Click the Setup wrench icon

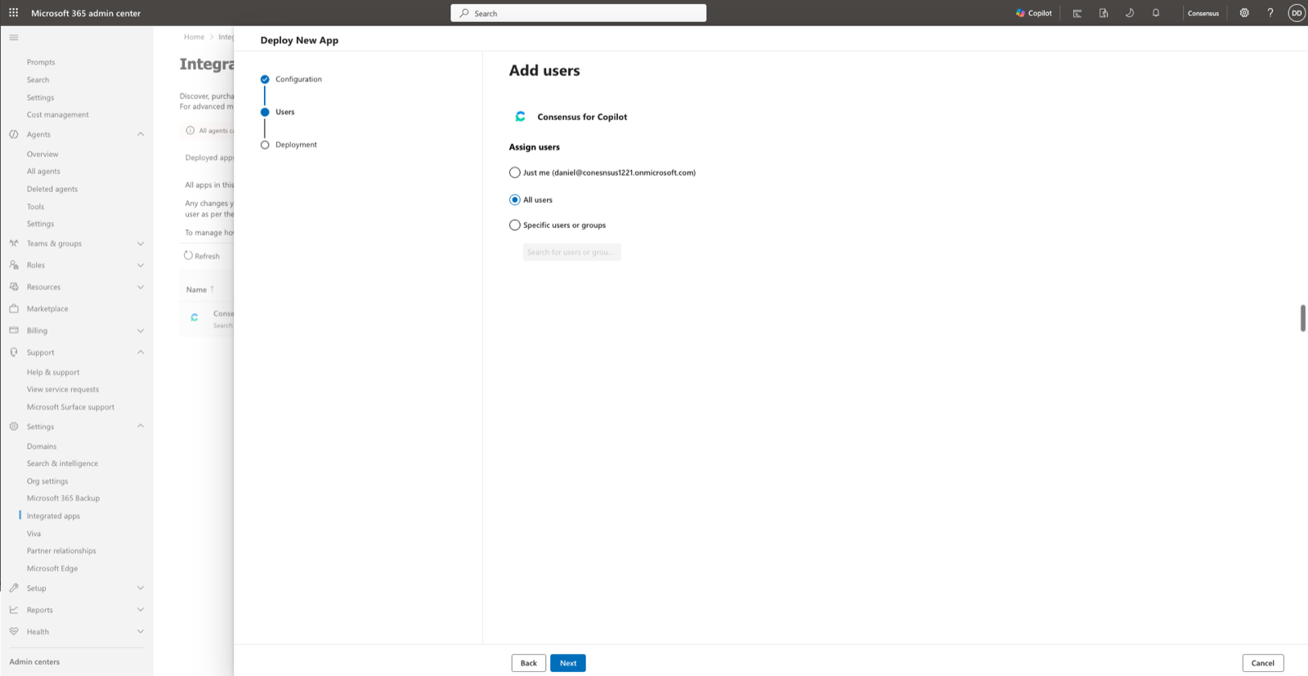point(14,588)
